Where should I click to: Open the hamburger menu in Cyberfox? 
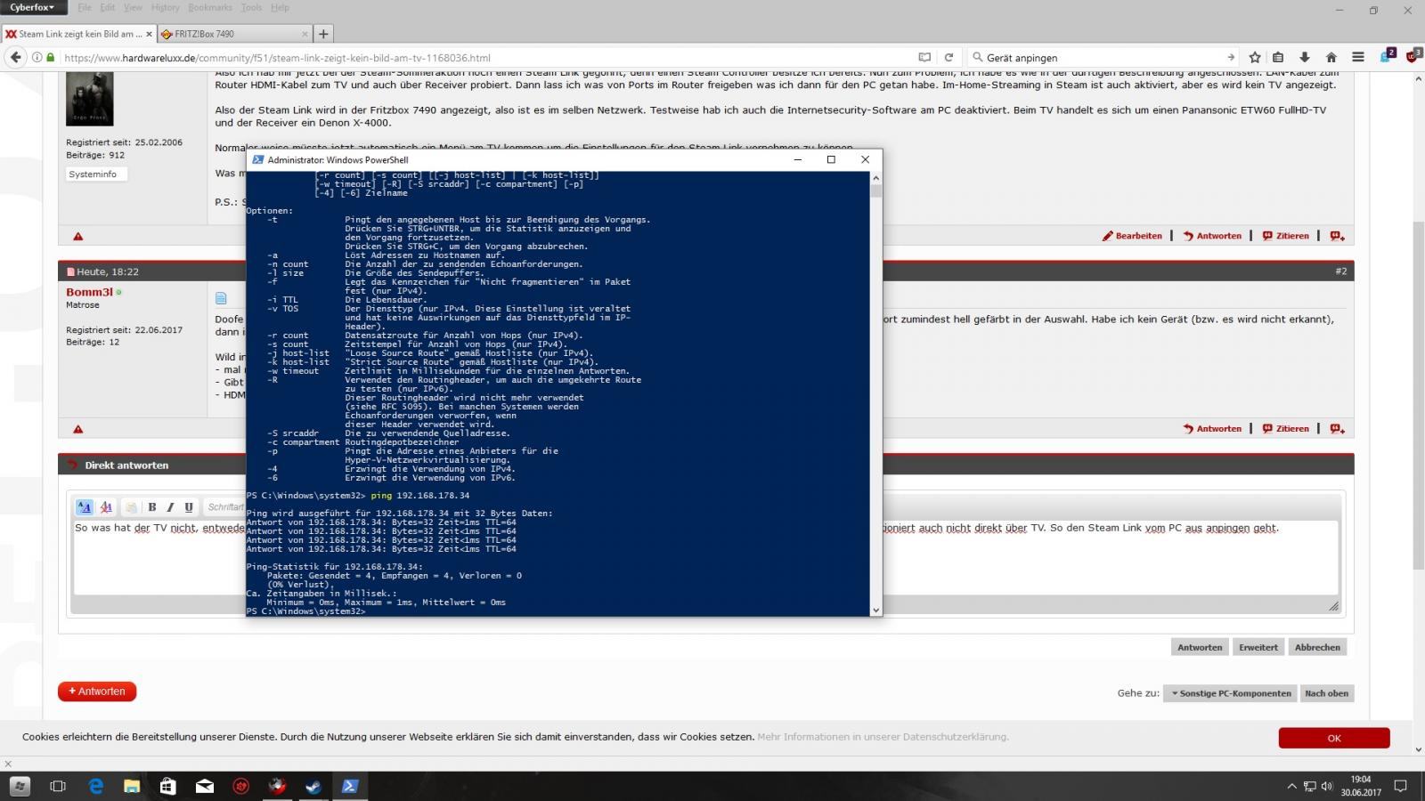[1358, 57]
